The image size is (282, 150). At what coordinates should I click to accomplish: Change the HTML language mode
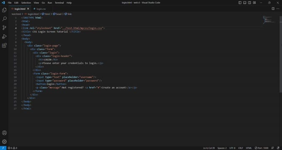tap(249, 148)
